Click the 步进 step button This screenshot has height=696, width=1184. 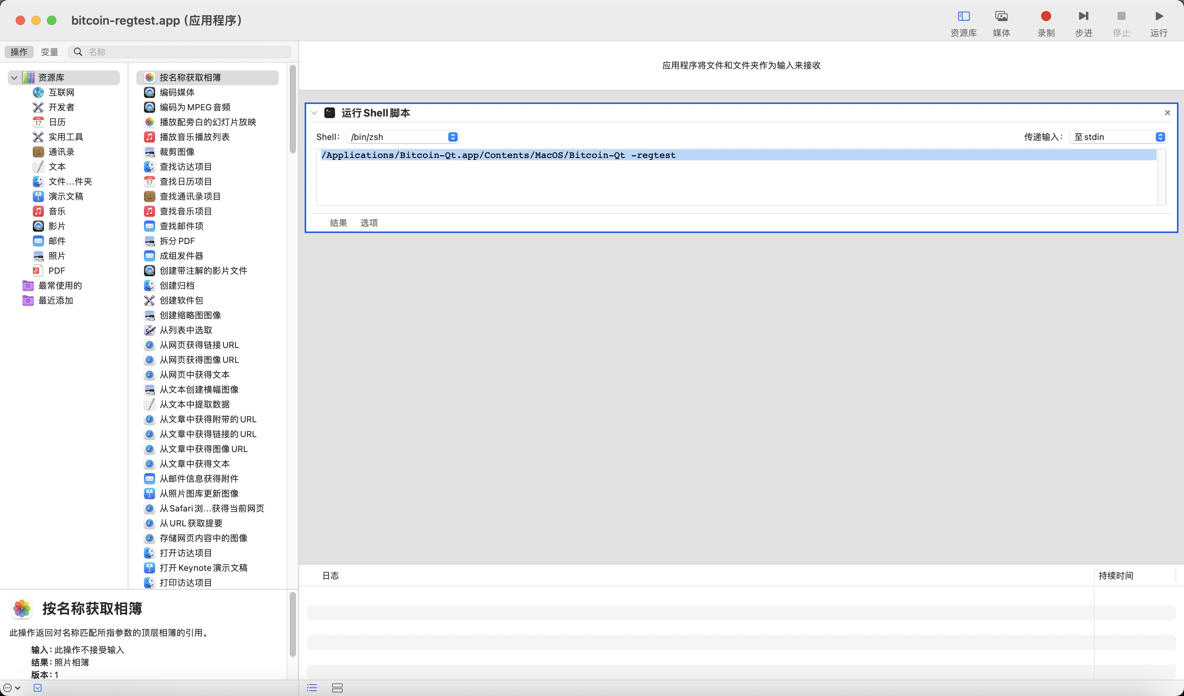[1083, 23]
